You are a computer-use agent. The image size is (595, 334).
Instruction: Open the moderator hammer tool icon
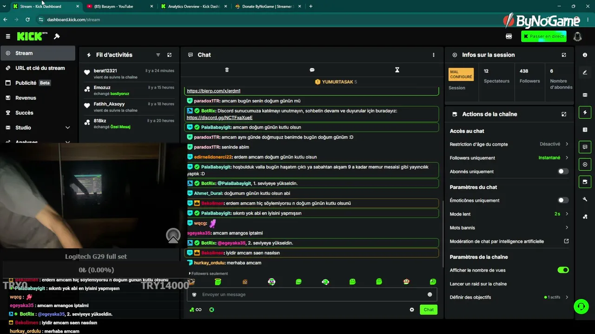57,36
